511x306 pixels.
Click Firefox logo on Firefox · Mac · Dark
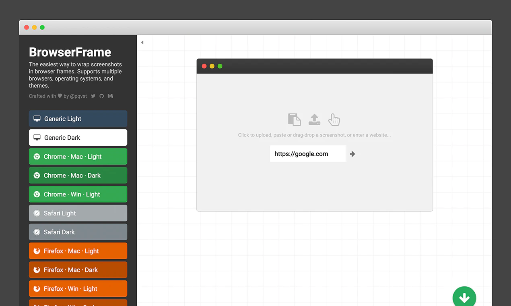tap(37, 270)
